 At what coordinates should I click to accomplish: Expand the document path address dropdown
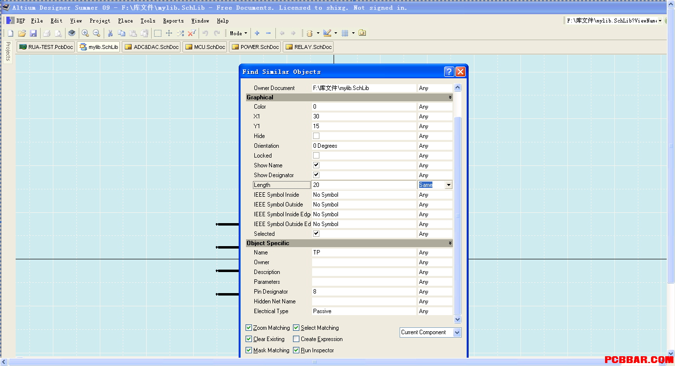pos(660,21)
